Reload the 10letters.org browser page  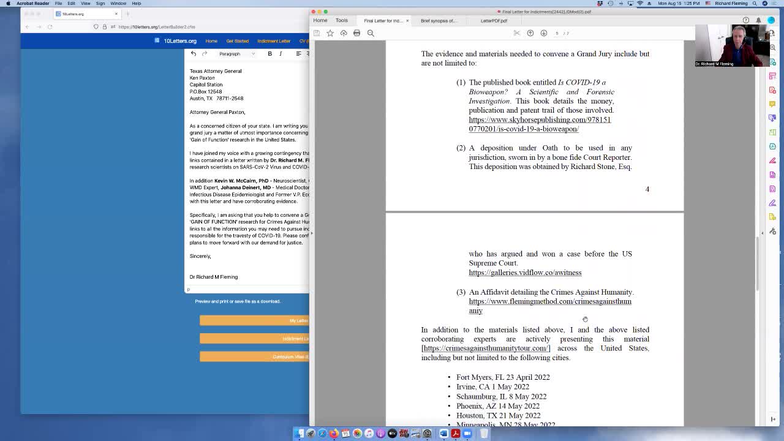(x=50, y=27)
